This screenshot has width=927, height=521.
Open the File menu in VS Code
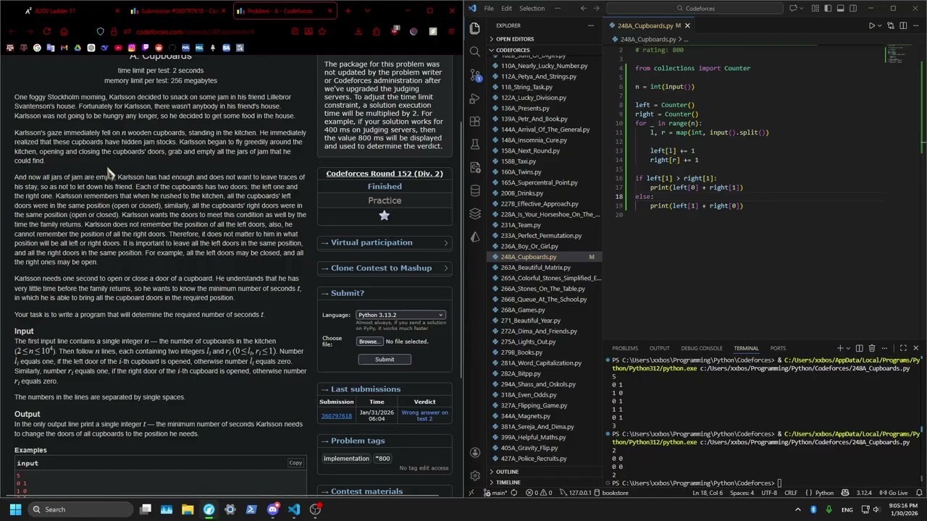coord(489,8)
